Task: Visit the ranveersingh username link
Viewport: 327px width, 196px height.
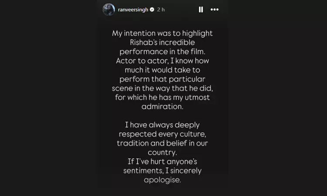Action: (133, 10)
